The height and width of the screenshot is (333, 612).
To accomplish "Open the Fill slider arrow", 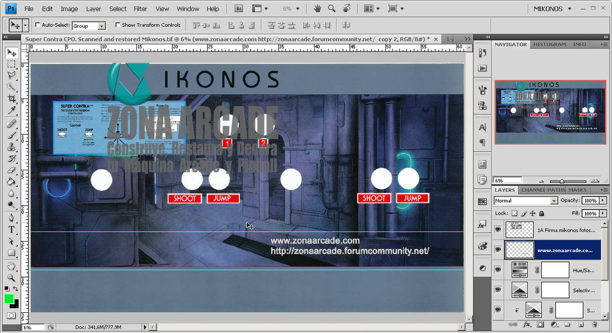I will [602, 214].
